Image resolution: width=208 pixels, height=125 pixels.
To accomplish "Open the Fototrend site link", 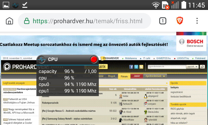I will click(x=200, y=58).
